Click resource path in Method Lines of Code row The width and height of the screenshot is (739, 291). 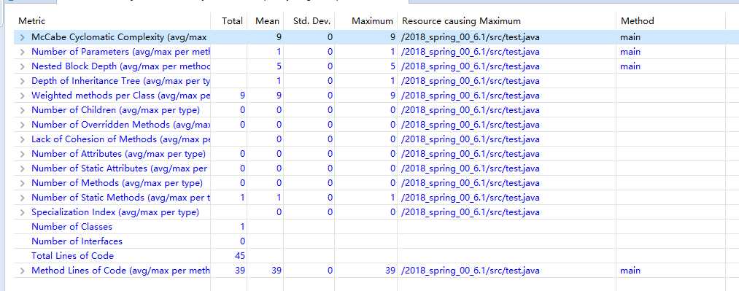coord(471,271)
